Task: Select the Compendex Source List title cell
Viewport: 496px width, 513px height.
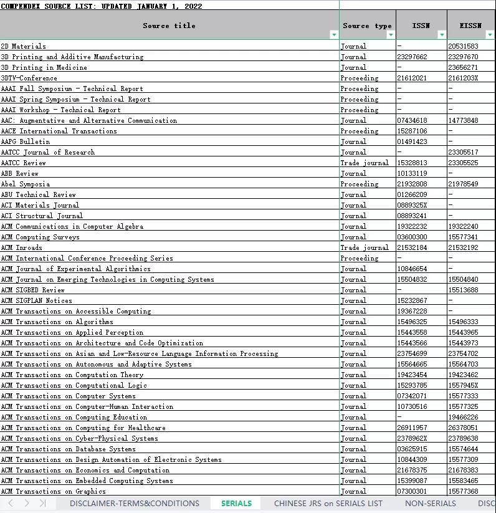Action: coord(169,6)
